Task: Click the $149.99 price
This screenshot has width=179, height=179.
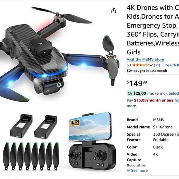Action: click(137, 83)
